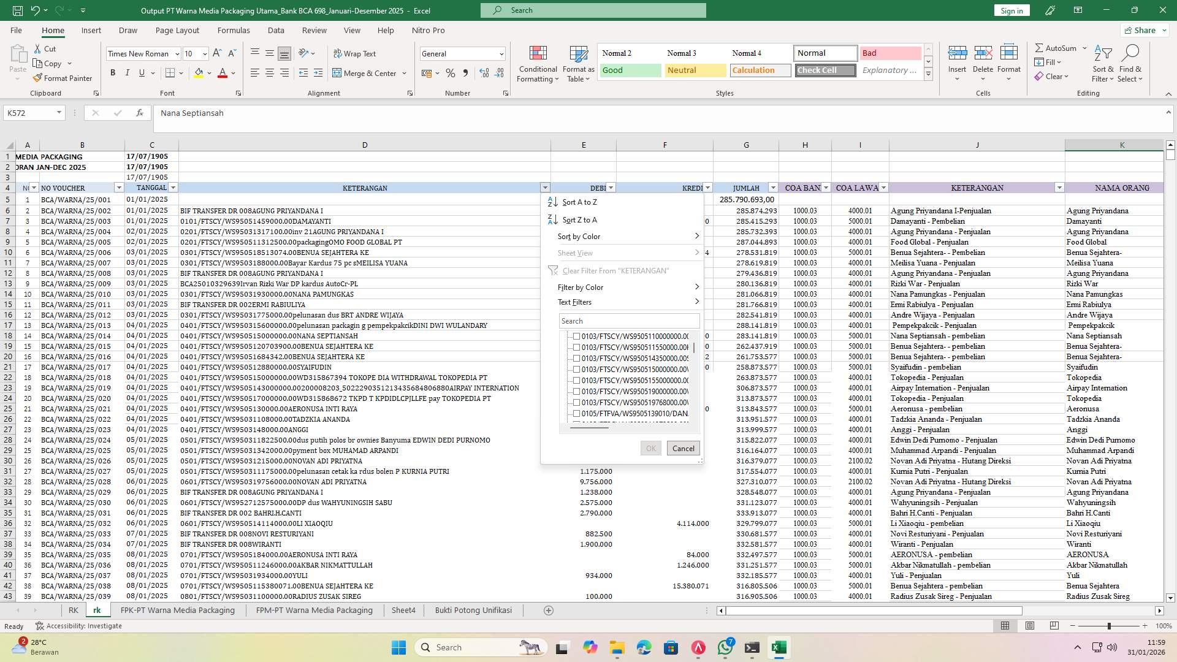Image resolution: width=1177 pixels, height=662 pixels.
Task: Check the 0103/FTSCY/WS9505110000000 filter item
Action: coord(577,336)
